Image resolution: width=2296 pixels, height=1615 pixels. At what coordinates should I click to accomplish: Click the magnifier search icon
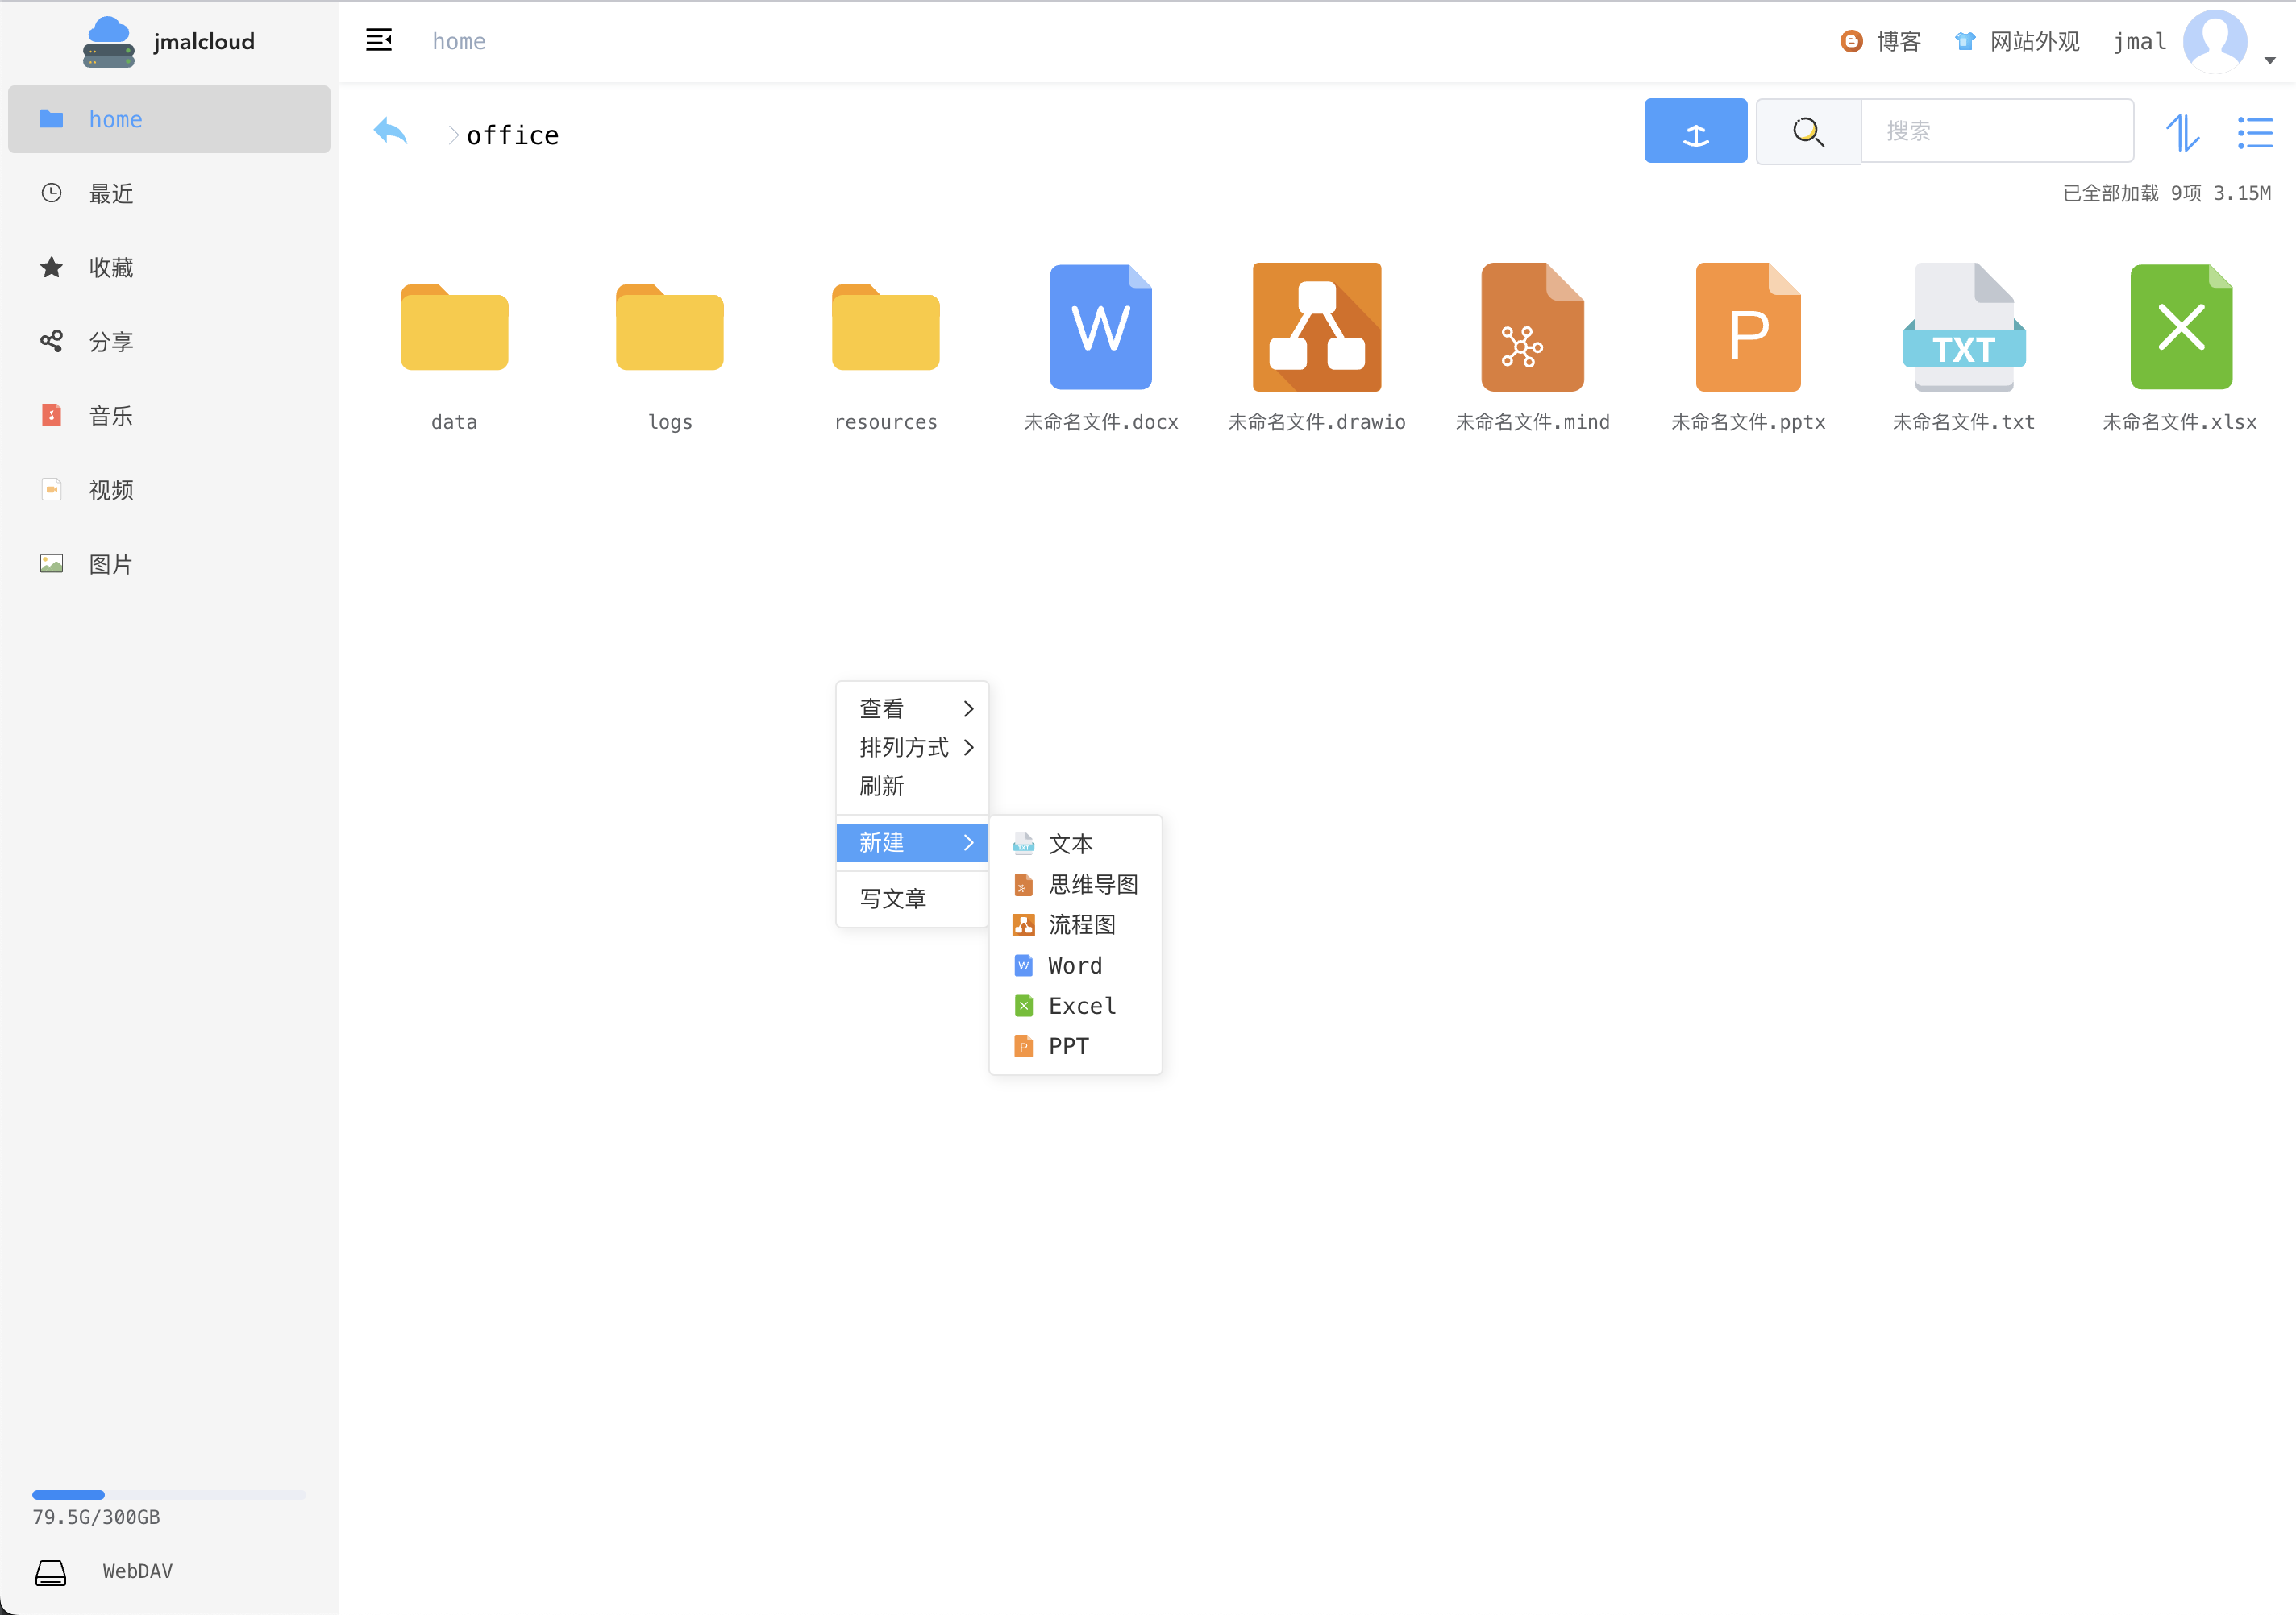(1807, 131)
